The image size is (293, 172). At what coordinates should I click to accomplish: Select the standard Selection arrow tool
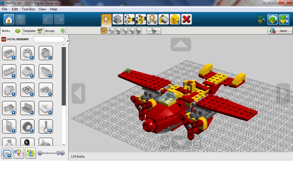click(x=106, y=19)
